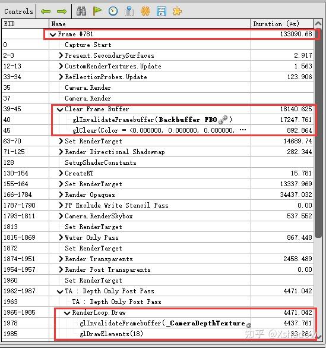
Task: Select Camera.Render at EID 37
Action: point(158,98)
